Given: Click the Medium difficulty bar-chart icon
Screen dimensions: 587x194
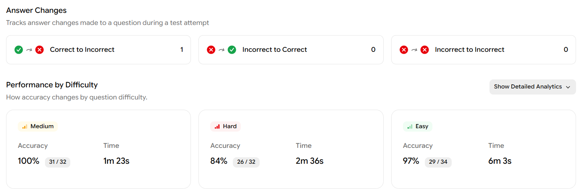Looking at the screenshot, I should click(x=25, y=127).
